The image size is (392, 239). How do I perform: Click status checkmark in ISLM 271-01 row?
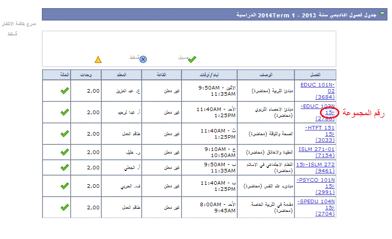click(x=64, y=152)
